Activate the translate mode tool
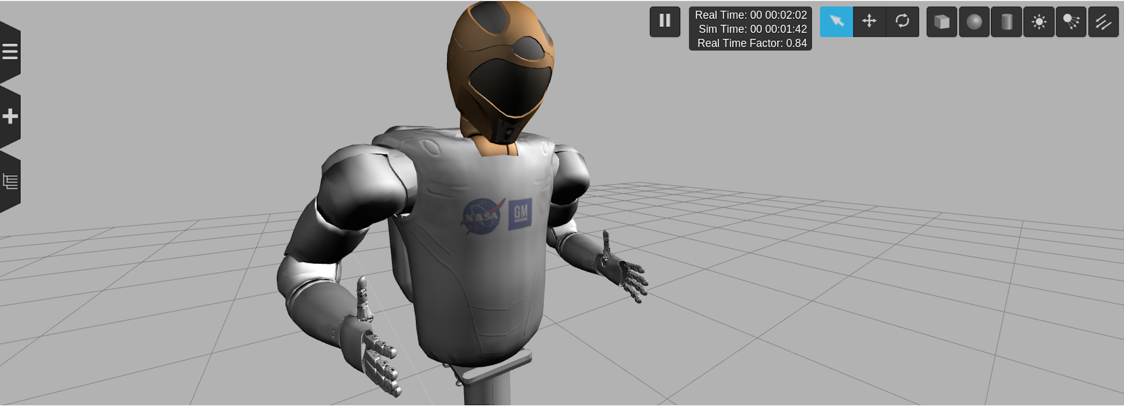This screenshot has width=1124, height=406. (869, 21)
